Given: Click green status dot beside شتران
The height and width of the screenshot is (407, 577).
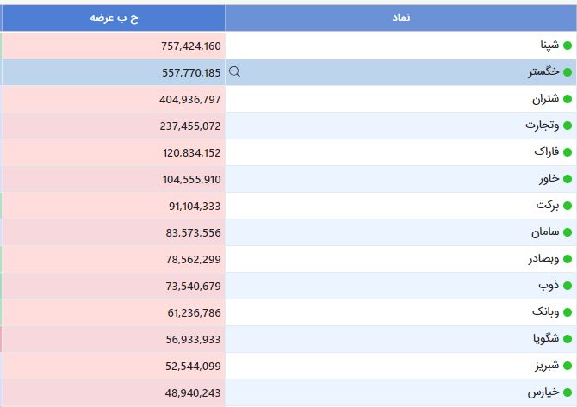Looking at the screenshot, I should 568,99.
